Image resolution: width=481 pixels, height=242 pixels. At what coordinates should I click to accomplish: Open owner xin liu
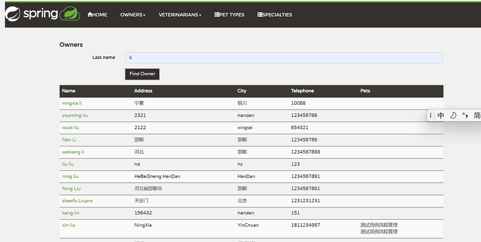69,225
